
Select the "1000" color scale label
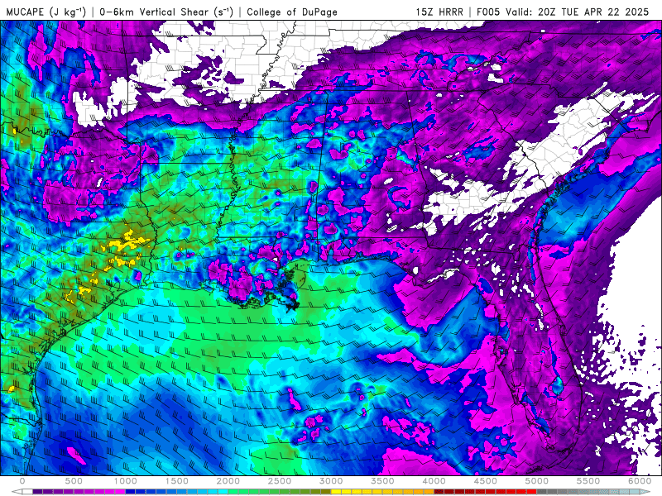126,481
